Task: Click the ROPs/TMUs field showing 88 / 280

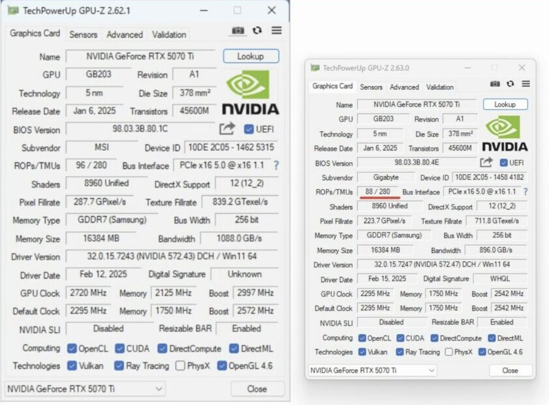Action: tap(377, 192)
